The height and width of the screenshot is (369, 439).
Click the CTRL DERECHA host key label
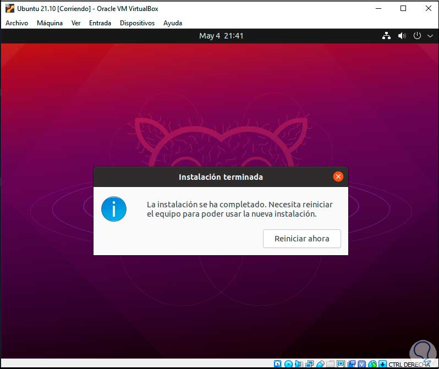tap(409, 364)
